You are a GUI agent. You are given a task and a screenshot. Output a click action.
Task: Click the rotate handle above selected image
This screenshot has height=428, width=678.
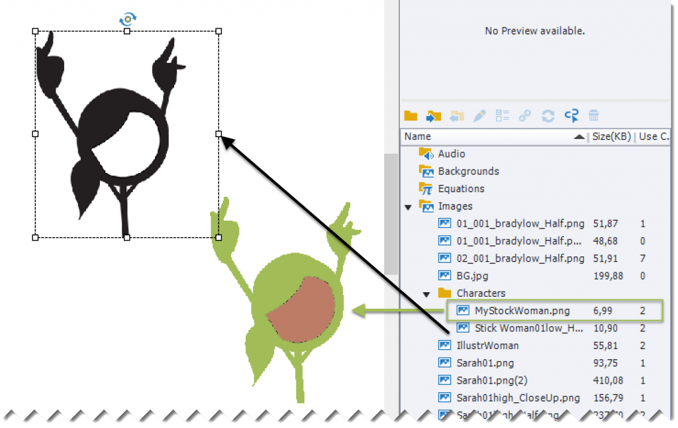tap(127, 20)
